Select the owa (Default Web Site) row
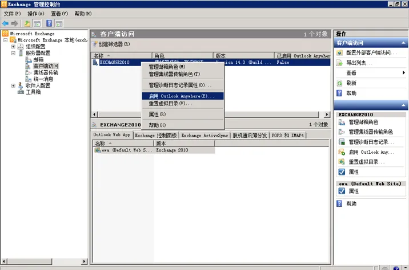The height and width of the screenshot is (270, 409). tap(154, 150)
